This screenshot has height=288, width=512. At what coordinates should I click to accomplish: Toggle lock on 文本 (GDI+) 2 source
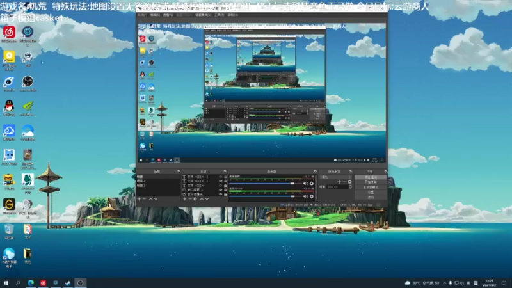coord(225,181)
